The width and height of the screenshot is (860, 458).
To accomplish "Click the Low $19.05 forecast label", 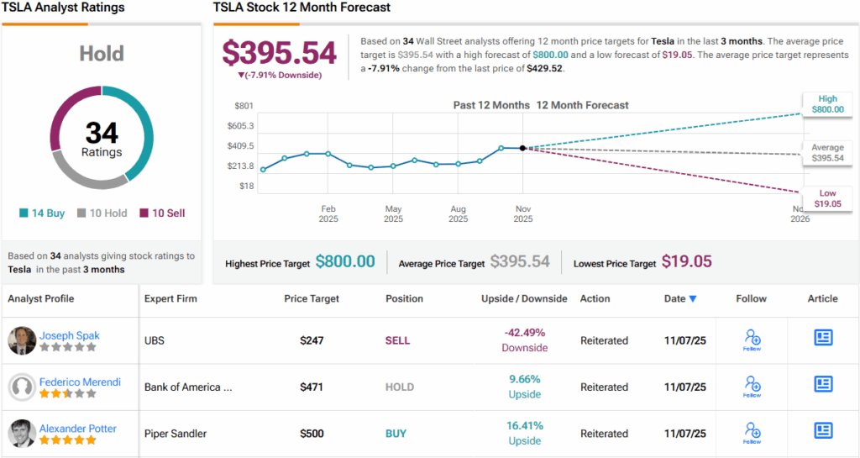I will 827,198.
